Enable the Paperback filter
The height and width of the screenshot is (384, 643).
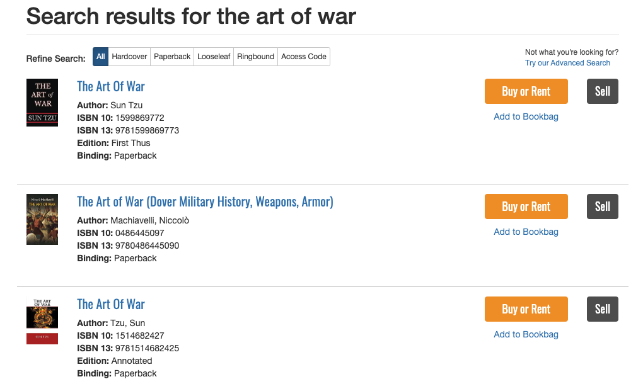coord(171,57)
